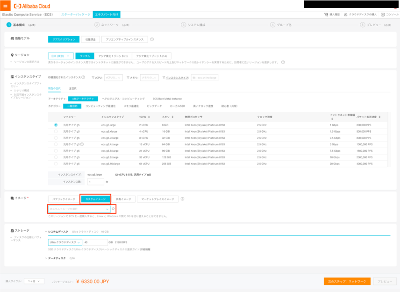Choose サブスクリプション pricing model

(64, 39)
